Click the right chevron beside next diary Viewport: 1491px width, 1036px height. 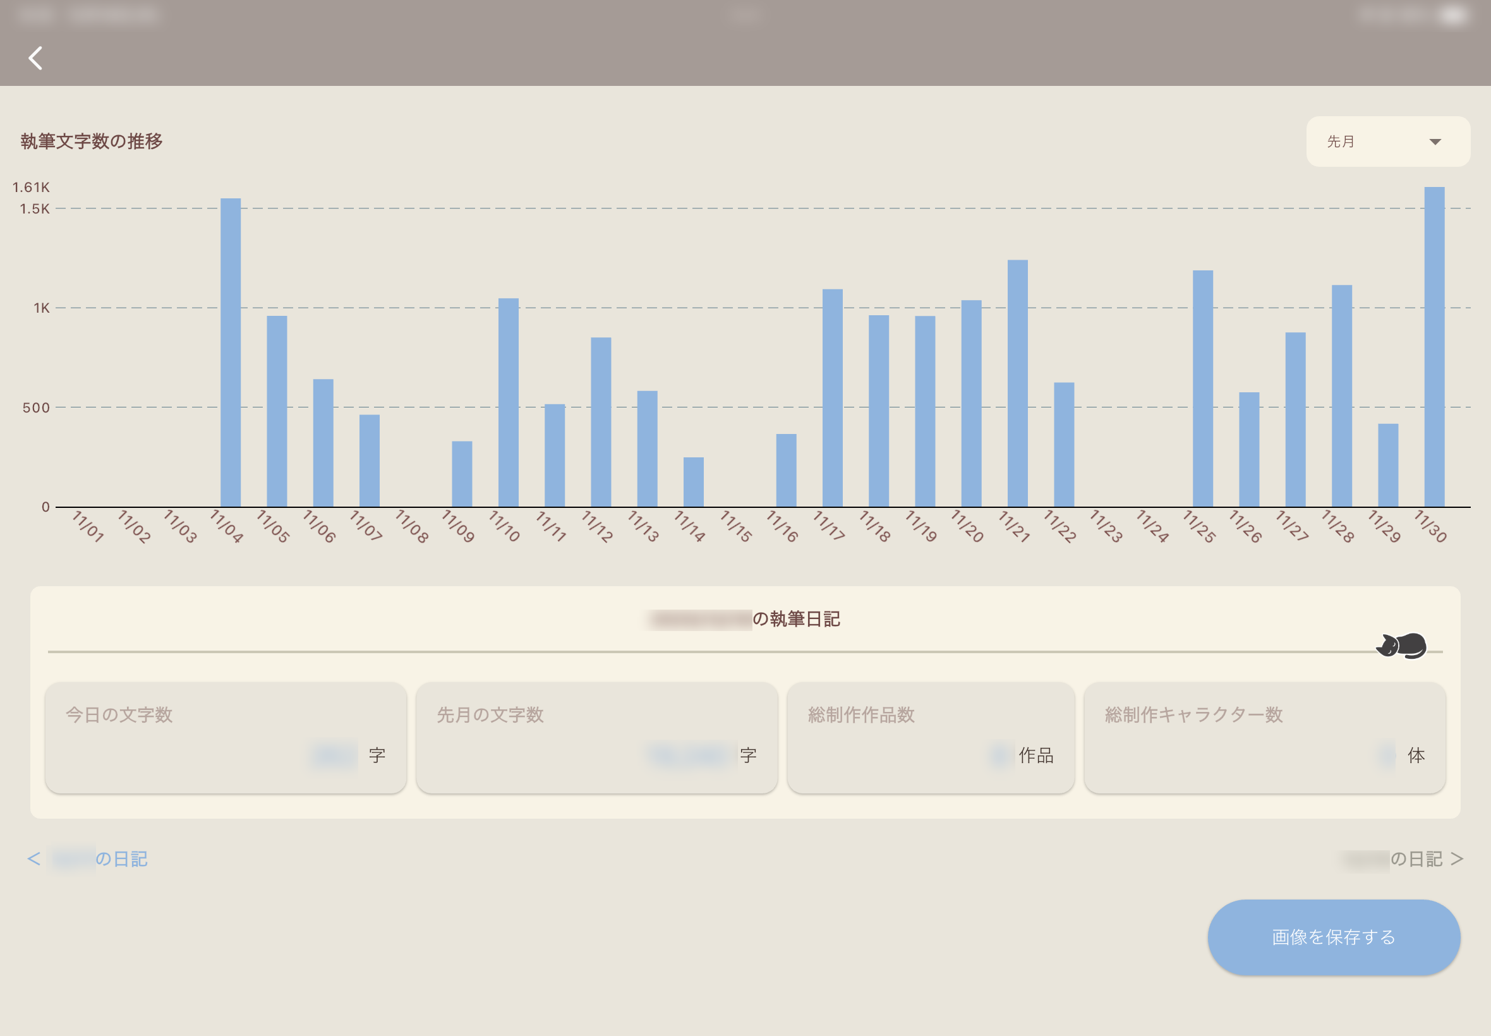(x=1458, y=858)
